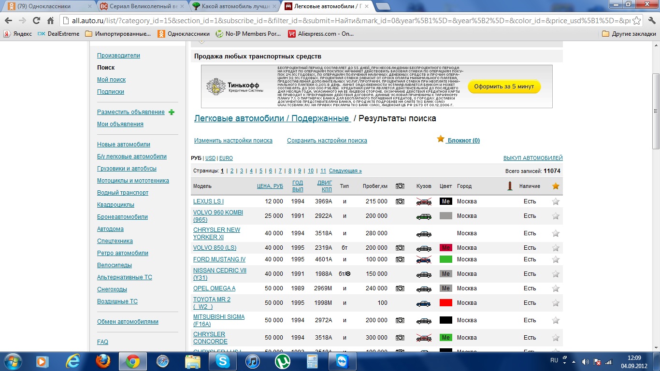Viewport: 660px width, 371px height.
Task: Open Производители in sidebar
Action: coord(118,56)
